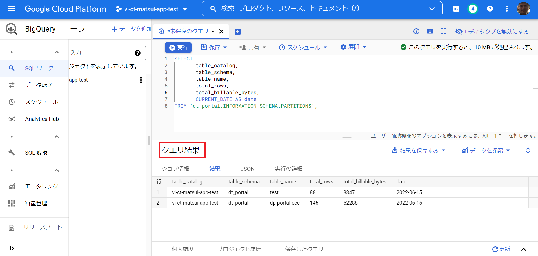The image size is (538, 256).
Task: Show keyboard shortcuts icon
Action: 430,32
